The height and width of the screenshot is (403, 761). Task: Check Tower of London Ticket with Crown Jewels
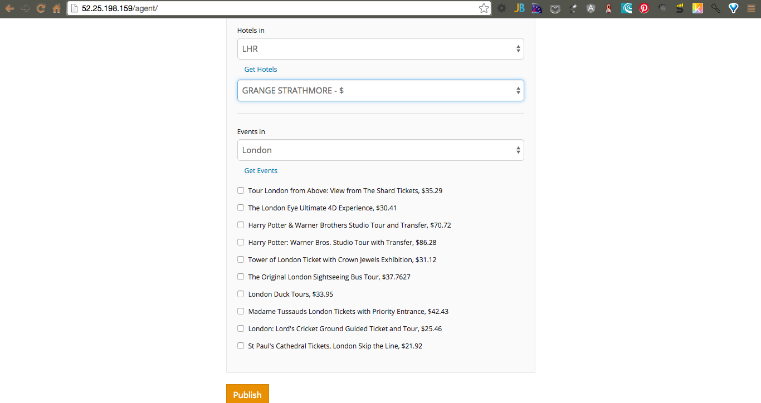241,259
